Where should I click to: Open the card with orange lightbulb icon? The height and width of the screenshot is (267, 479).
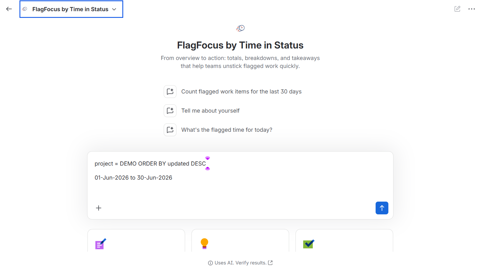pos(240,241)
